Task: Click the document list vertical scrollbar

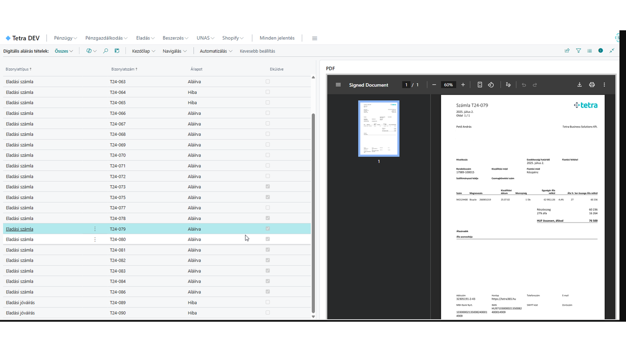Action: pyautogui.click(x=313, y=213)
